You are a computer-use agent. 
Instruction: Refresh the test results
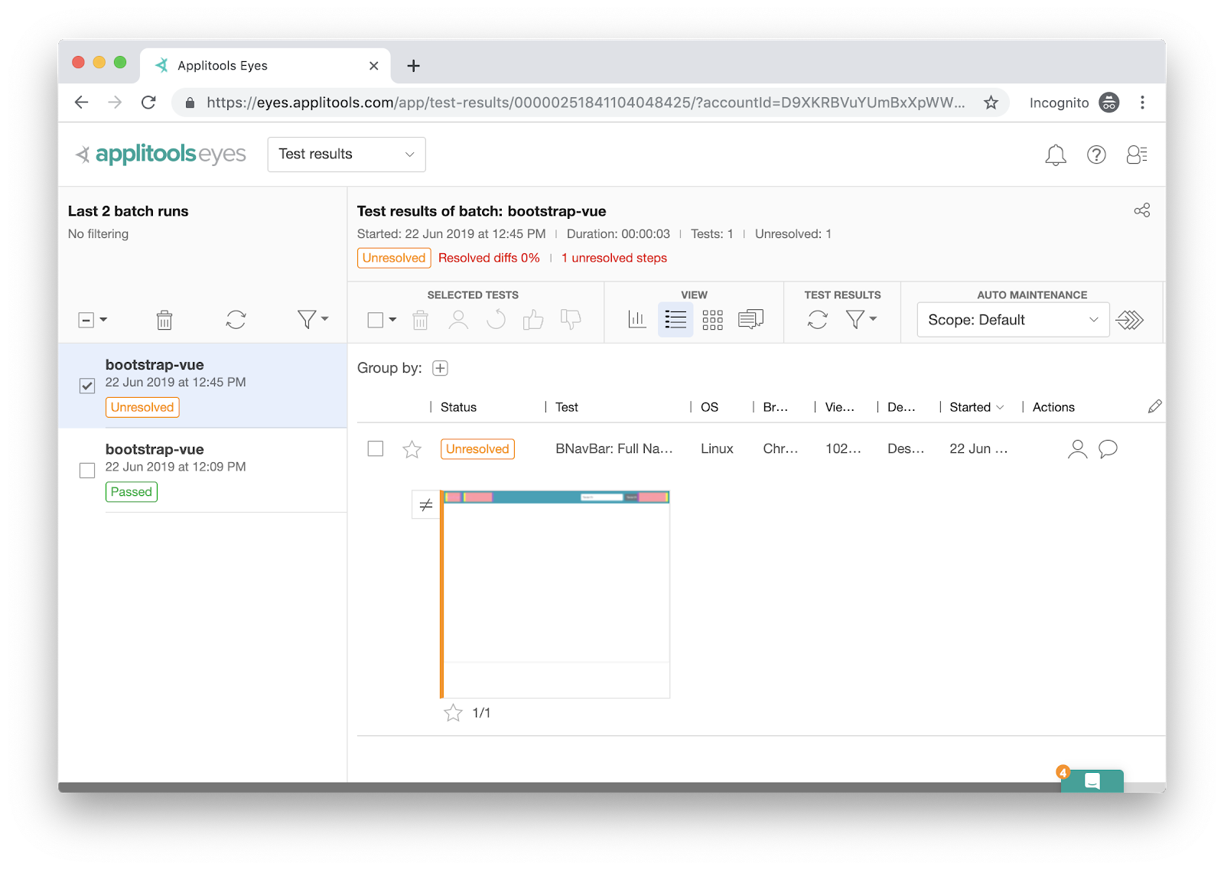[817, 320]
